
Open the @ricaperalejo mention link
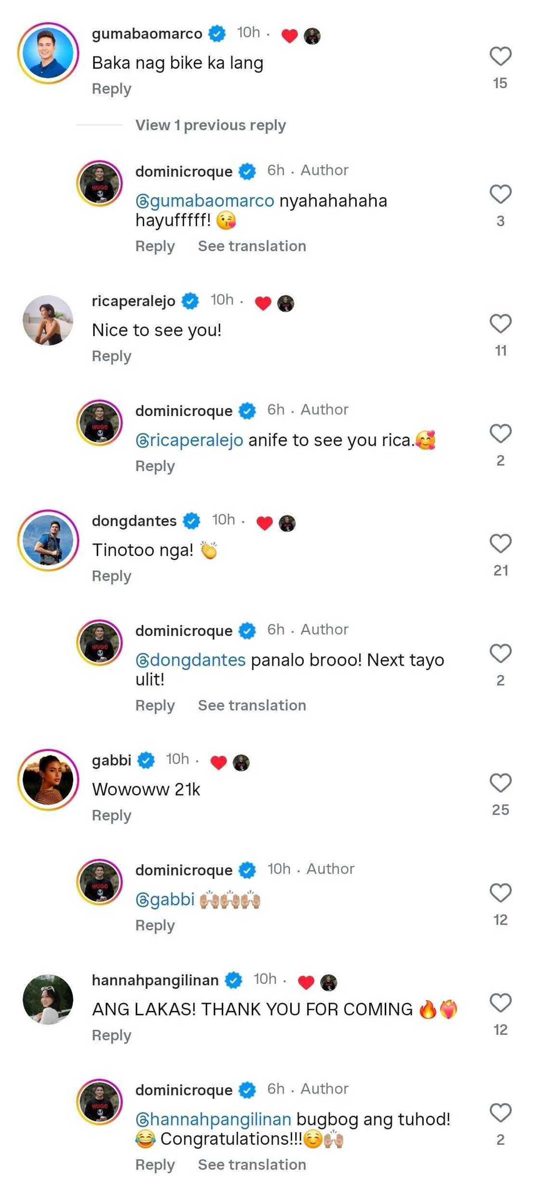(x=189, y=441)
